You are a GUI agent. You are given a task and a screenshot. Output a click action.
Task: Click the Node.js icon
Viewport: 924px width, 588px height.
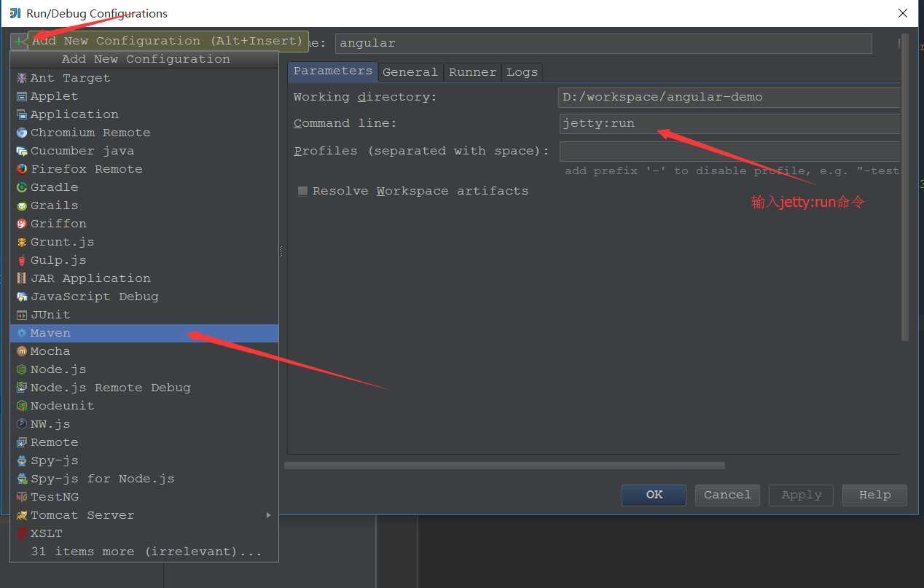[x=22, y=369]
